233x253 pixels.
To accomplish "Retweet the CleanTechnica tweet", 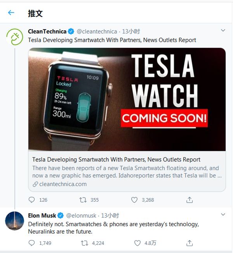I will (83, 200).
